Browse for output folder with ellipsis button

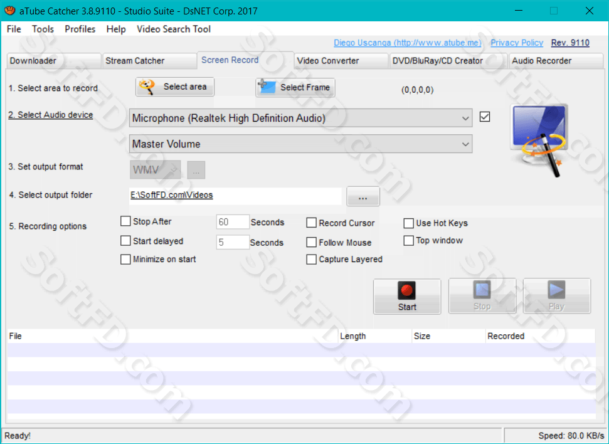pyautogui.click(x=363, y=196)
